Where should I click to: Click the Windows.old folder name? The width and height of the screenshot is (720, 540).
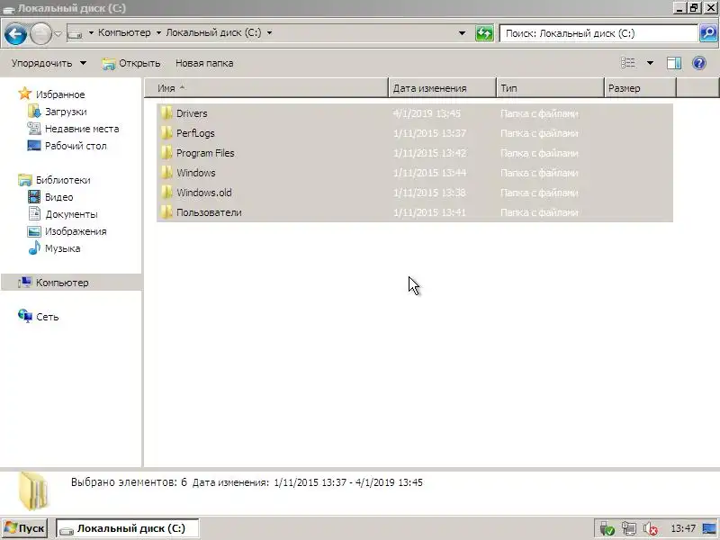[x=204, y=193]
